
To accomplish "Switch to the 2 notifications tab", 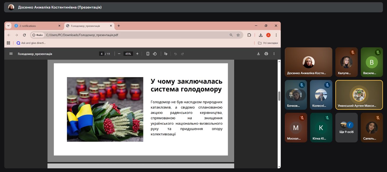I will click(x=35, y=26).
